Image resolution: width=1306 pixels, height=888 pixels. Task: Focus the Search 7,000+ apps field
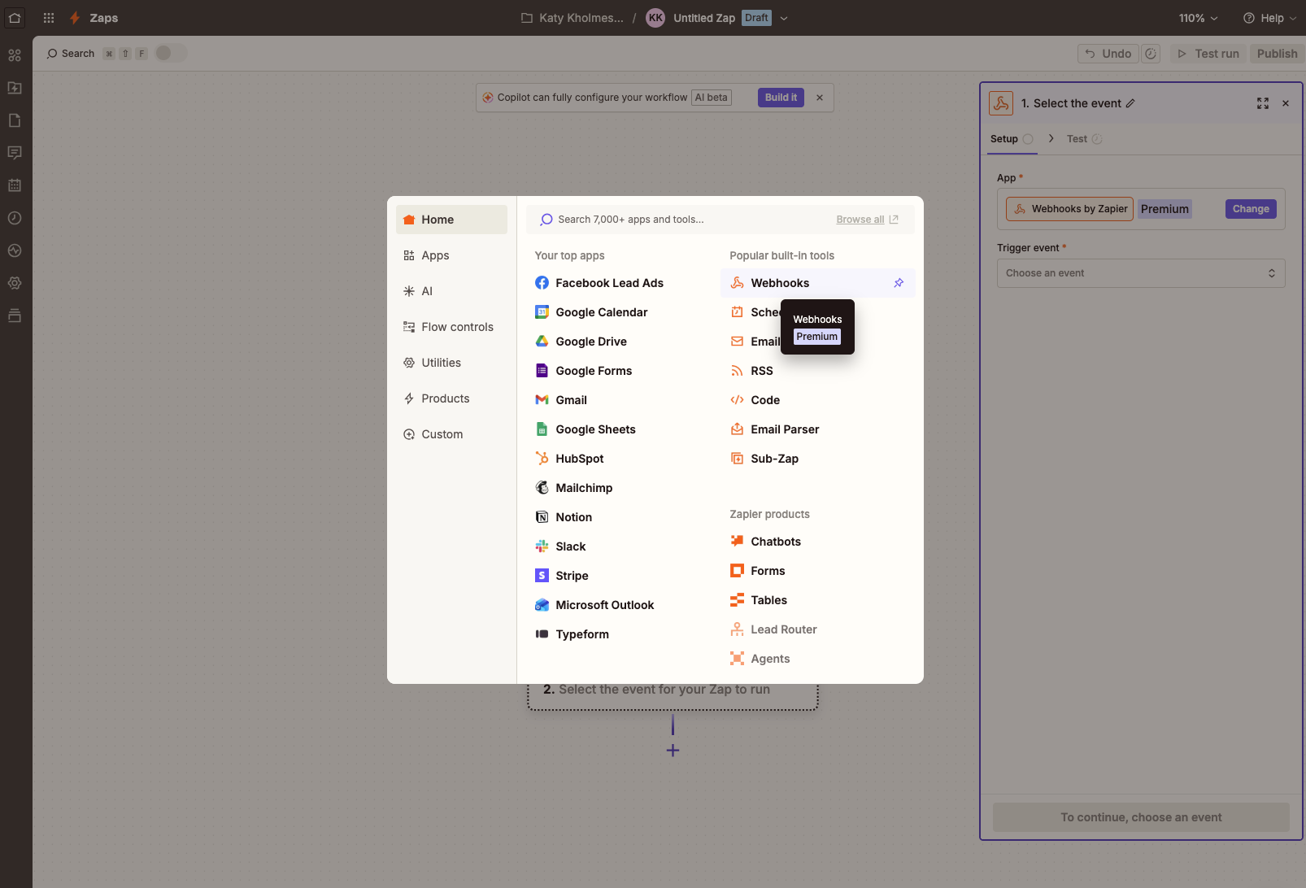coord(683,220)
